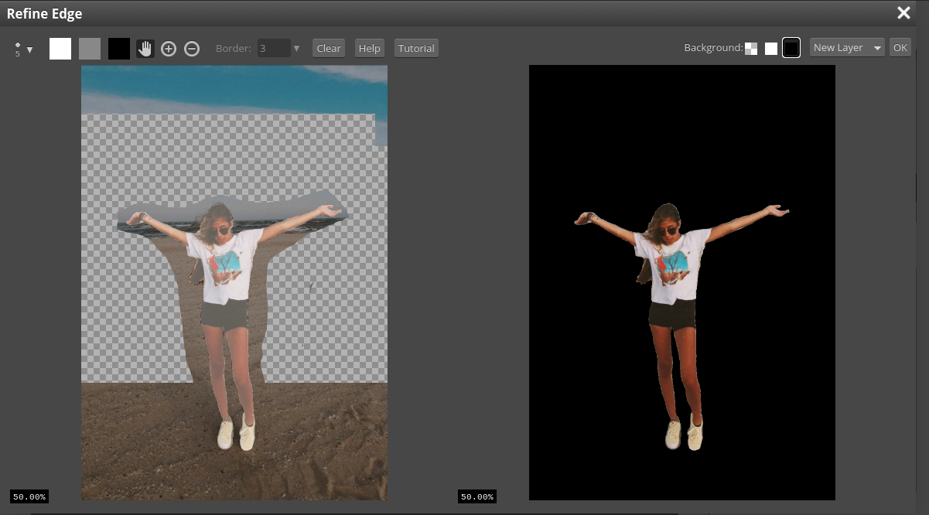Image resolution: width=929 pixels, height=515 pixels.
Task: Open the Border value dropdown arrow
Action: pos(296,48)
